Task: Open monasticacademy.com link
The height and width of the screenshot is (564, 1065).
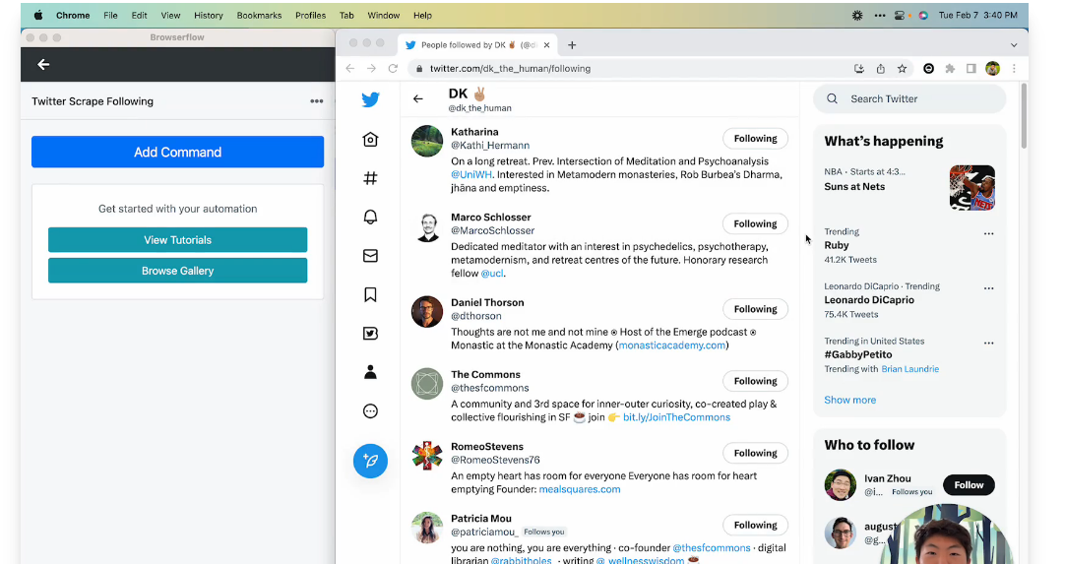Action: pos(671,345)
